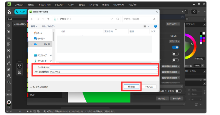The width and height of the screenshot is (220, 115).
Task: Click the Affinity logo beside Vector persona
Action: tap(9, 12)
